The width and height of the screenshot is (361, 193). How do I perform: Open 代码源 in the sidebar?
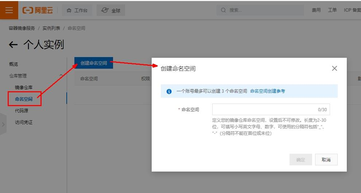[x=22, y=110]
